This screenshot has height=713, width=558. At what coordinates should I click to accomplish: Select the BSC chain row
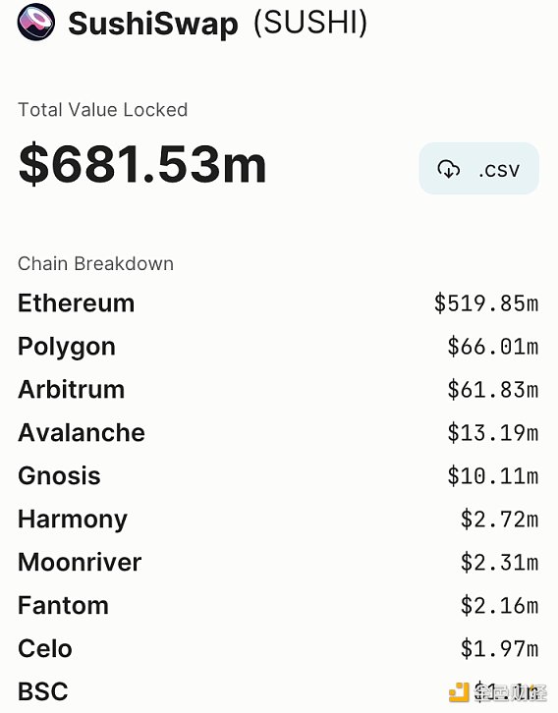tap(278, 691)
